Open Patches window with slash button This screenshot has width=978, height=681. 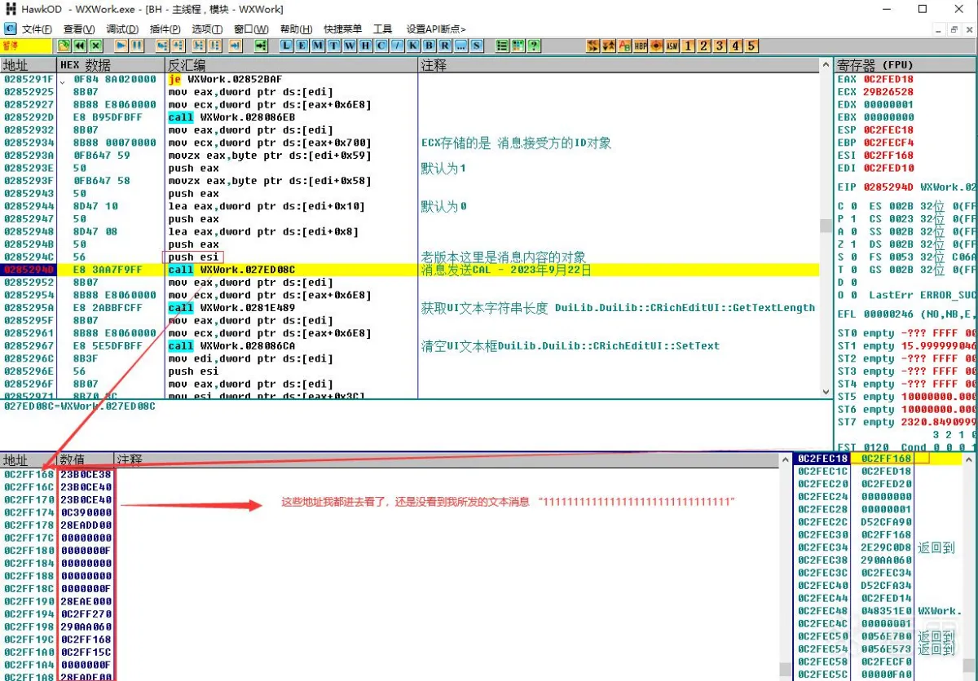pyautogui.click(x=397, y=46)
